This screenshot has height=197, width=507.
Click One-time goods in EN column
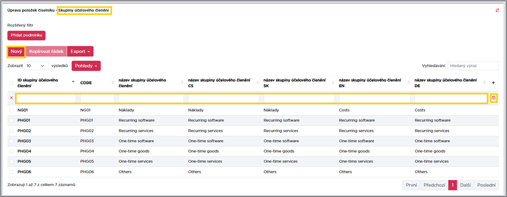coord(354,151)
